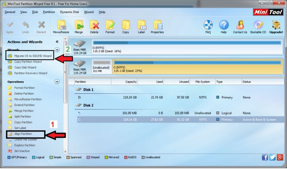Choose Split Partition operation
The image size is (287, 169).
point(19,116)
